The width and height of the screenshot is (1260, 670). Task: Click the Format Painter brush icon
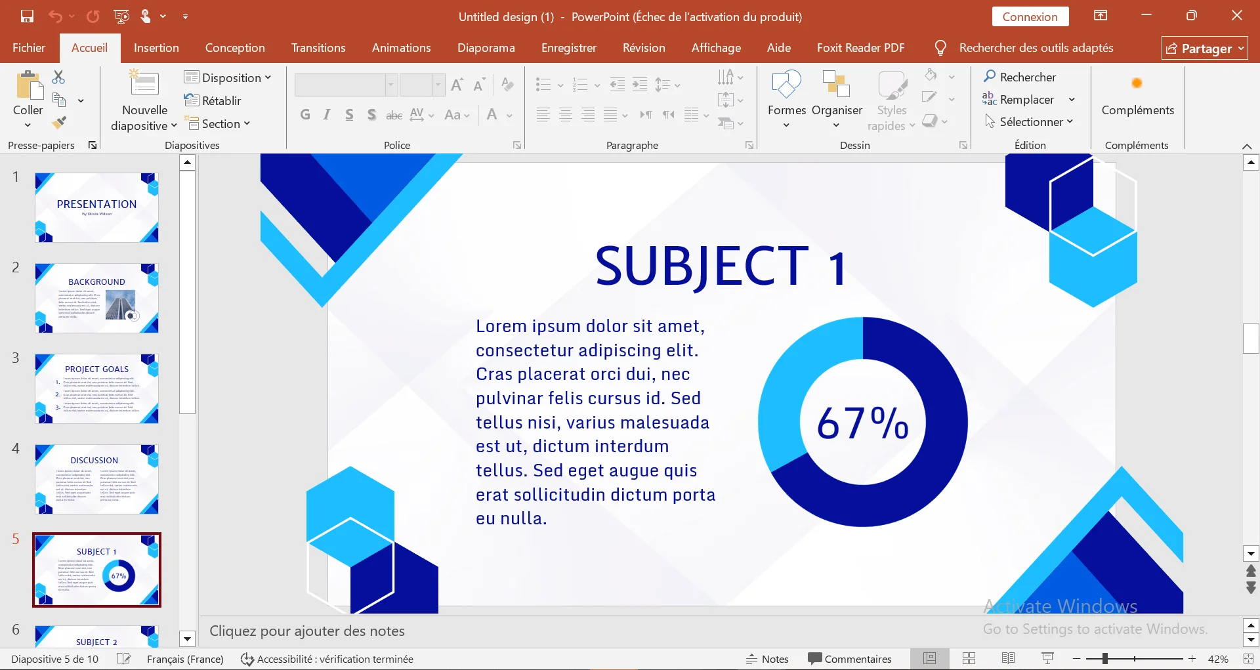59,123
